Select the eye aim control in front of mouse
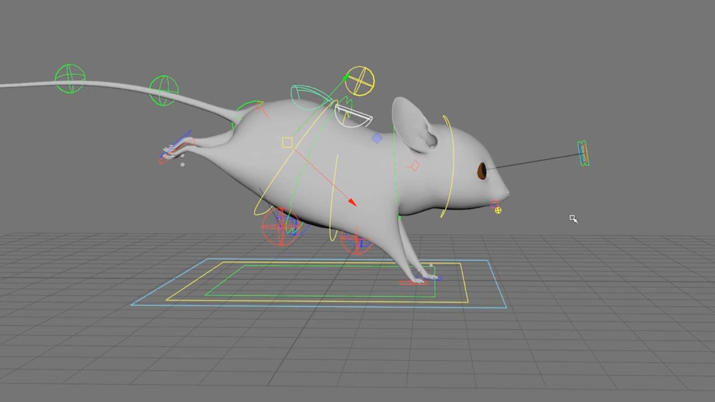This screenshot has height=402, width=715. (583, 153)
